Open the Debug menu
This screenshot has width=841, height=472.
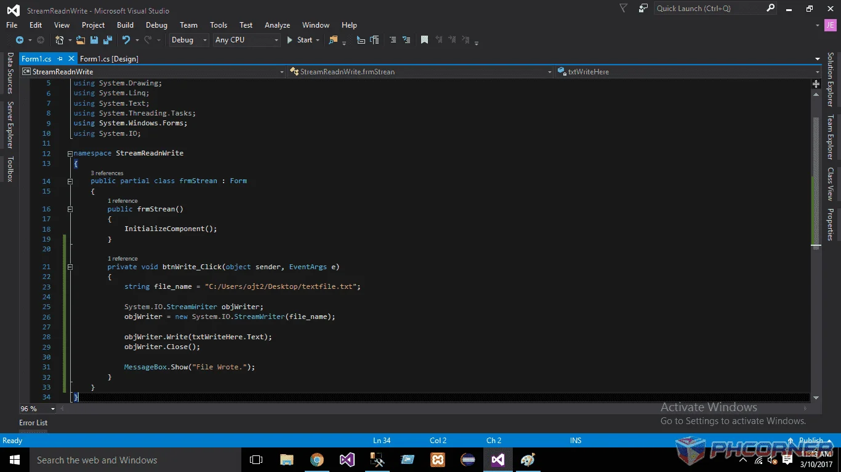156,25
